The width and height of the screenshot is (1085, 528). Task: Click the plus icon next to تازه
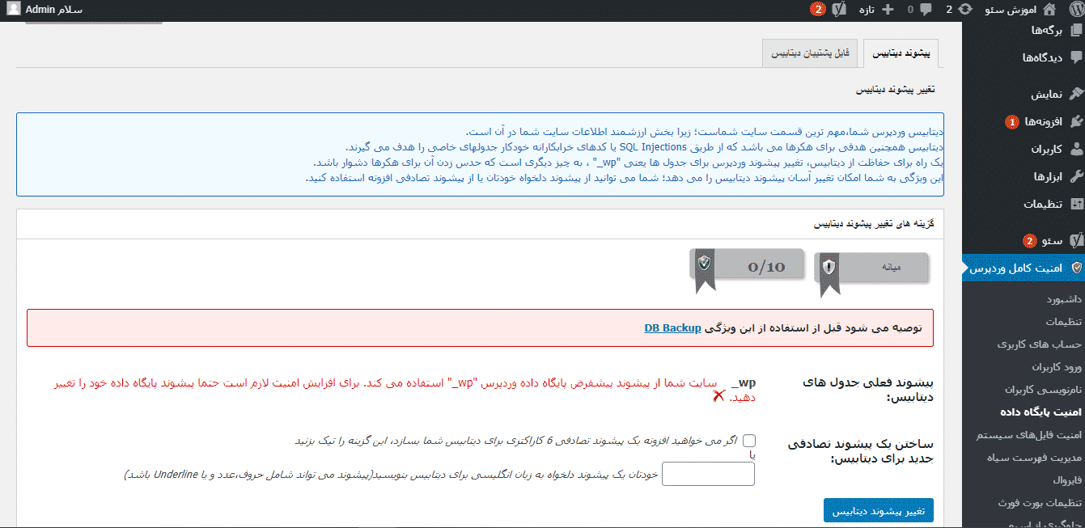(x=887, y=10)
